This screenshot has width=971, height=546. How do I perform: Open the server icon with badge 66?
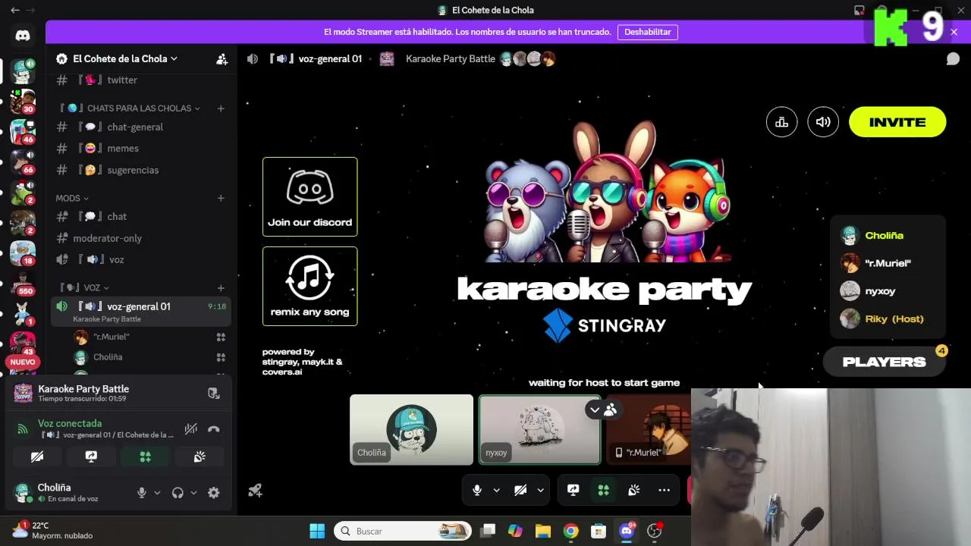(23, 162)
